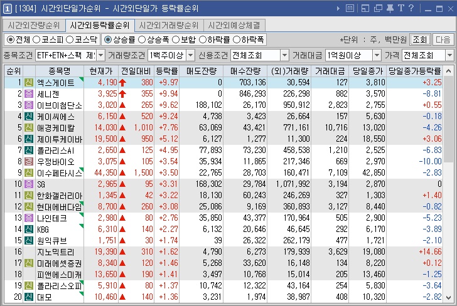Select the 코스피 radio button
The width and height of the screenshot is (457, 306).
[x=36, y=40]
